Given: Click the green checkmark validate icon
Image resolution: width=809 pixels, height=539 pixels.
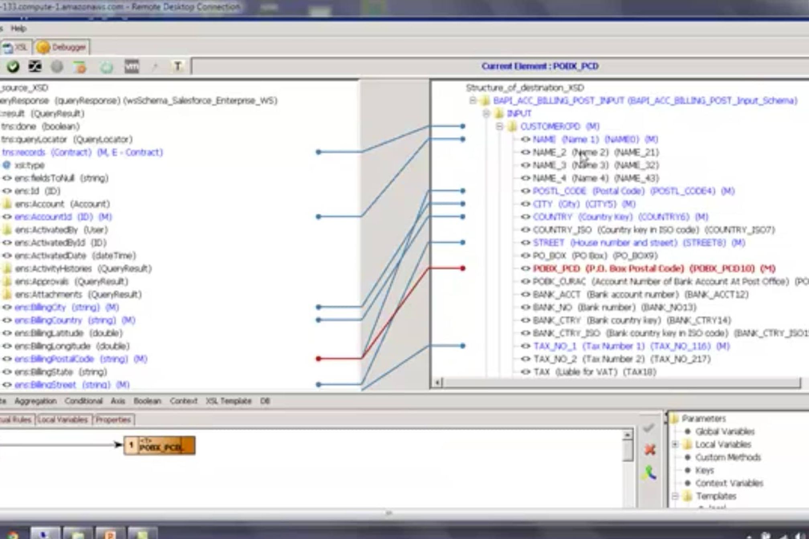Looking at the screenshot, I should pyautogui.click(x=13, y=67).
